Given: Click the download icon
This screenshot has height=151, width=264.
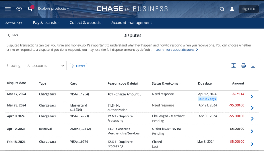Looking at the screenshot, I should pos(253,66).
